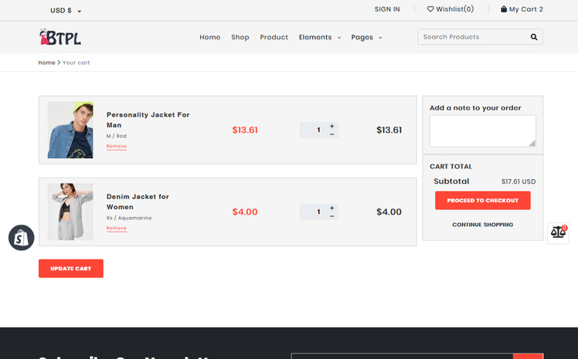
Task: Decrease quantity for Denim Jacket for Women
Action: [331, 216]
